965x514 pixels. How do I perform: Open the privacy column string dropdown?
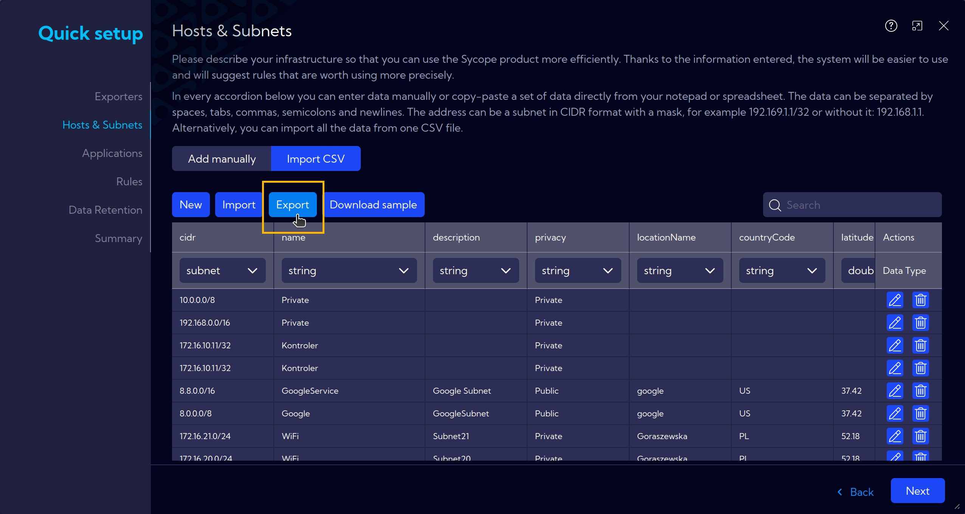578,270
